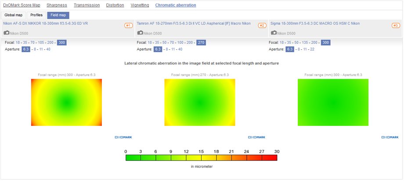The image size is (404, 181).
Task: Select aperture 6.3 for the Nikon lens
Action: (26, 49)
